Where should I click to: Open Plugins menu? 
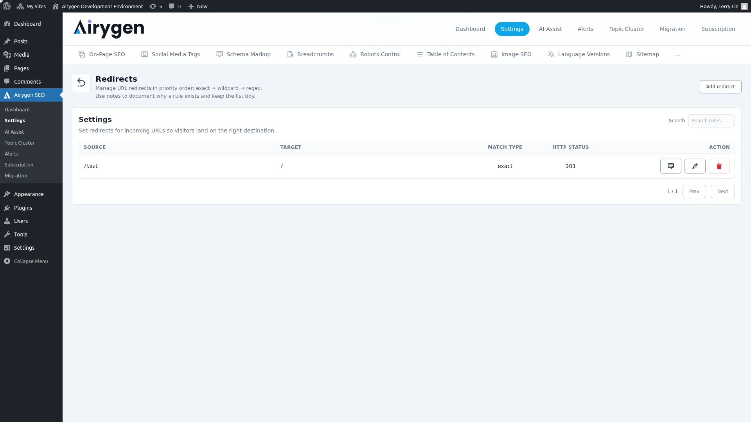coord(31,208)
